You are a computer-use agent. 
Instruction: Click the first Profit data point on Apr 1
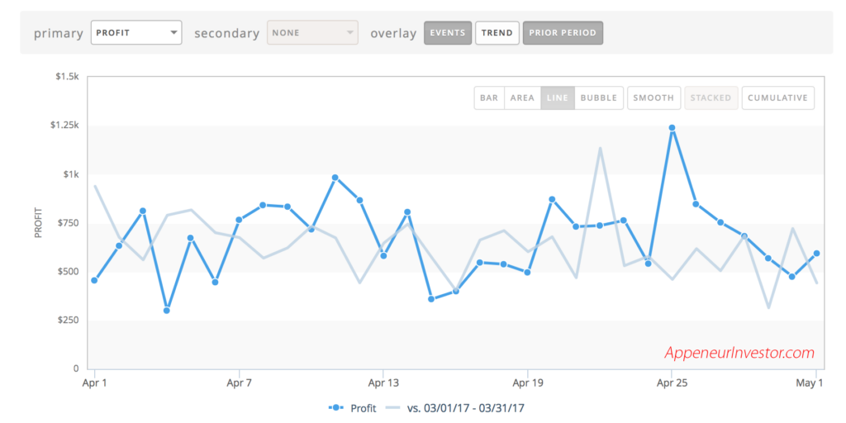pos(94,280)
